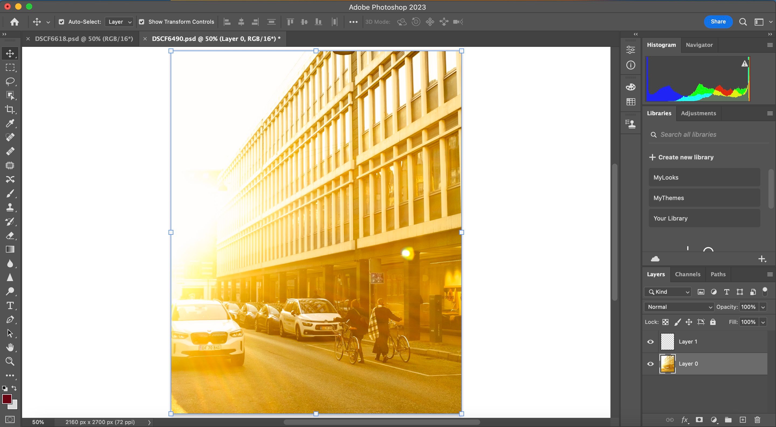Disable Show Transform Controls checkbox
This screenshot has width=776, height=427.
click(x=142, y=22)
